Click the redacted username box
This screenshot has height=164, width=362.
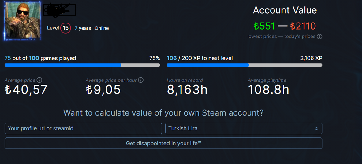pos(60,11)
